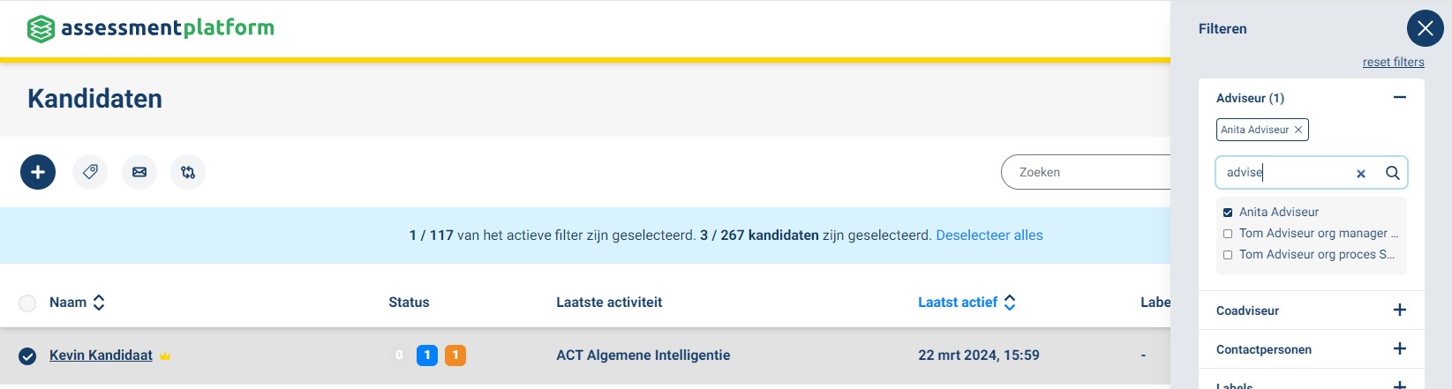The width and height of the screenshot is (1452, 389).
Task: Click the assessmentplatform logo
Action: coord(151,28)
